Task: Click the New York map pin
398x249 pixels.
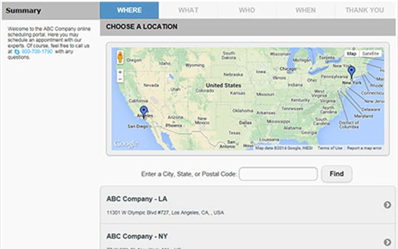Action: pos(352,72)
